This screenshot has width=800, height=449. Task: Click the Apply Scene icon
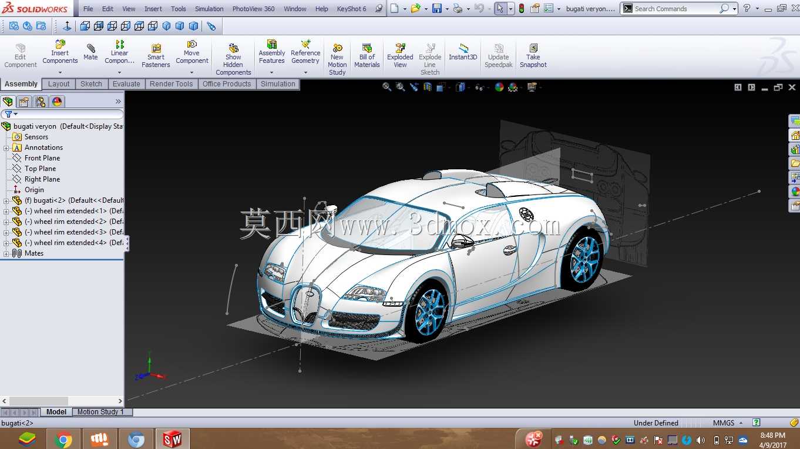[513, 87]
